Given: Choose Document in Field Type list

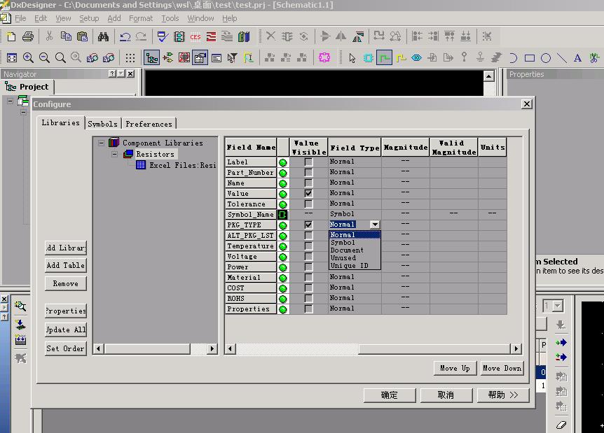Looking at the screenshot, I should click(355, 250).
